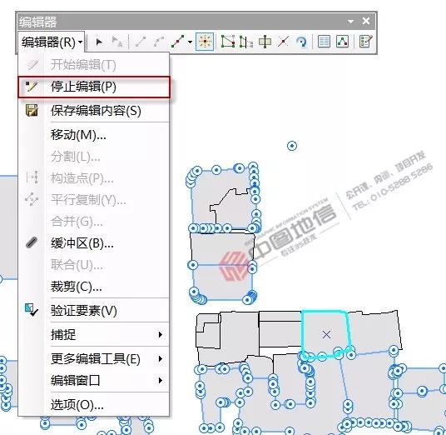Viewport: 446px width, 435px height.
Task: Select 移动(M)... menu item
Action: coord(94,134)
